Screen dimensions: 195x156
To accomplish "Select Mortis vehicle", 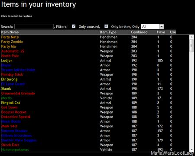I will coord(6,98).
